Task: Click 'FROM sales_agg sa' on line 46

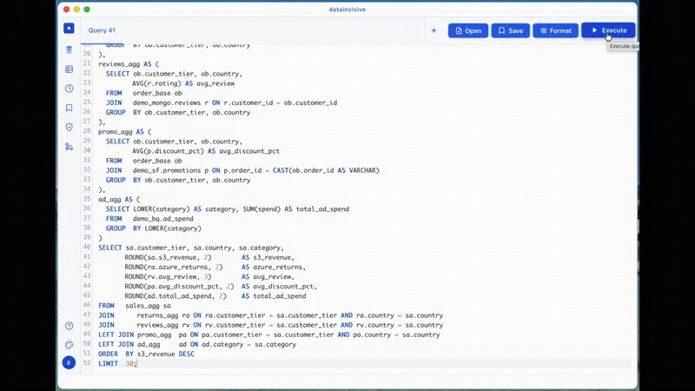Action: 135,306
